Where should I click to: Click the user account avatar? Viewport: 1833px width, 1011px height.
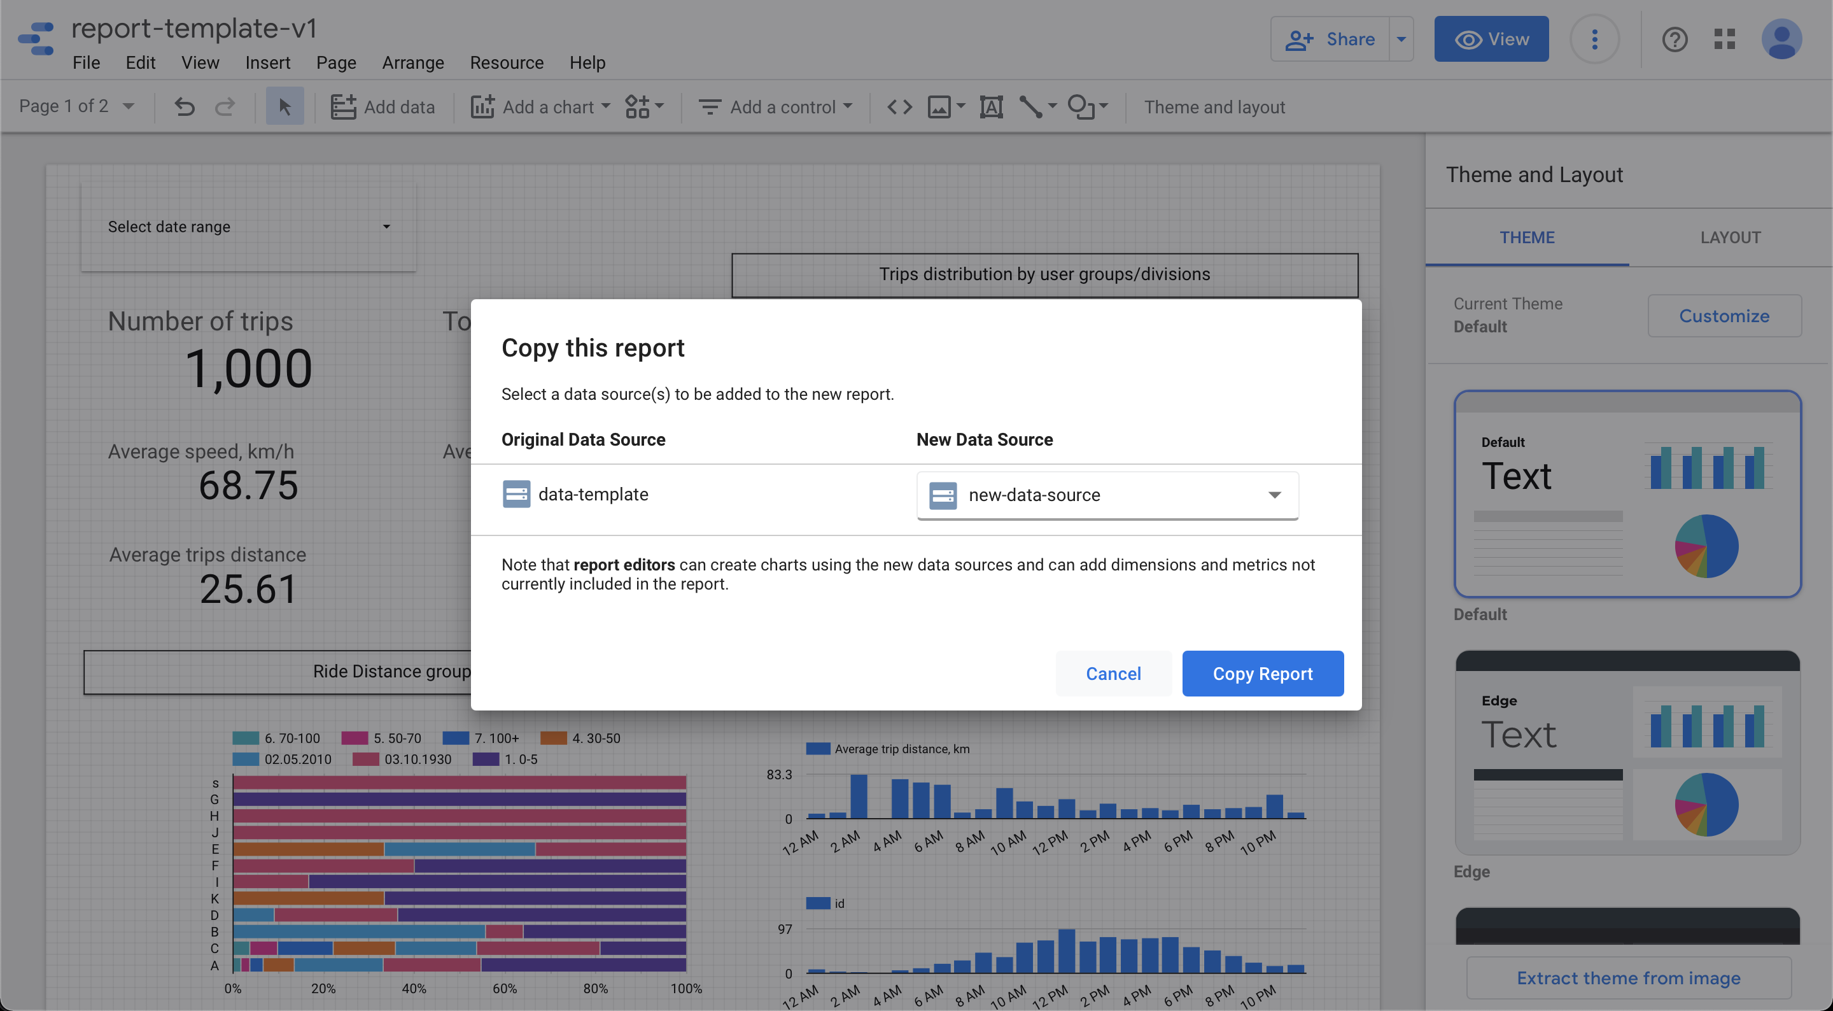(x=1781, y=39)
